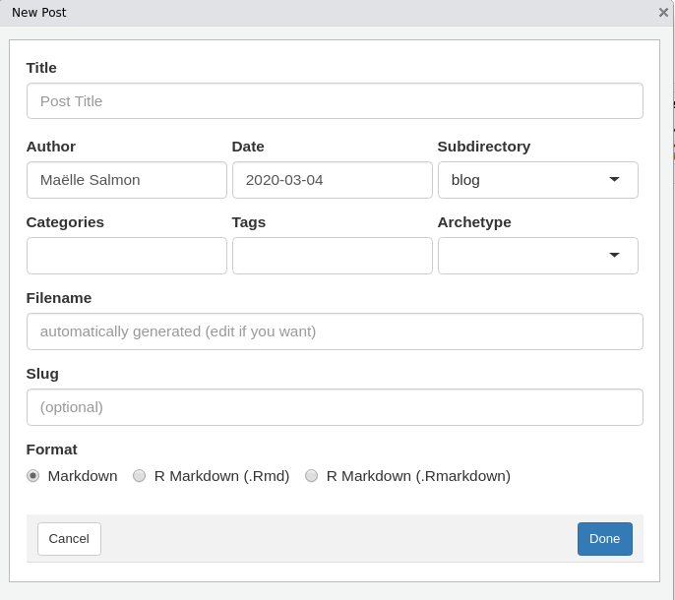675x600 pixels.
Task: Click the Subdirectory dropdown arrow icon
Action: 614,179
